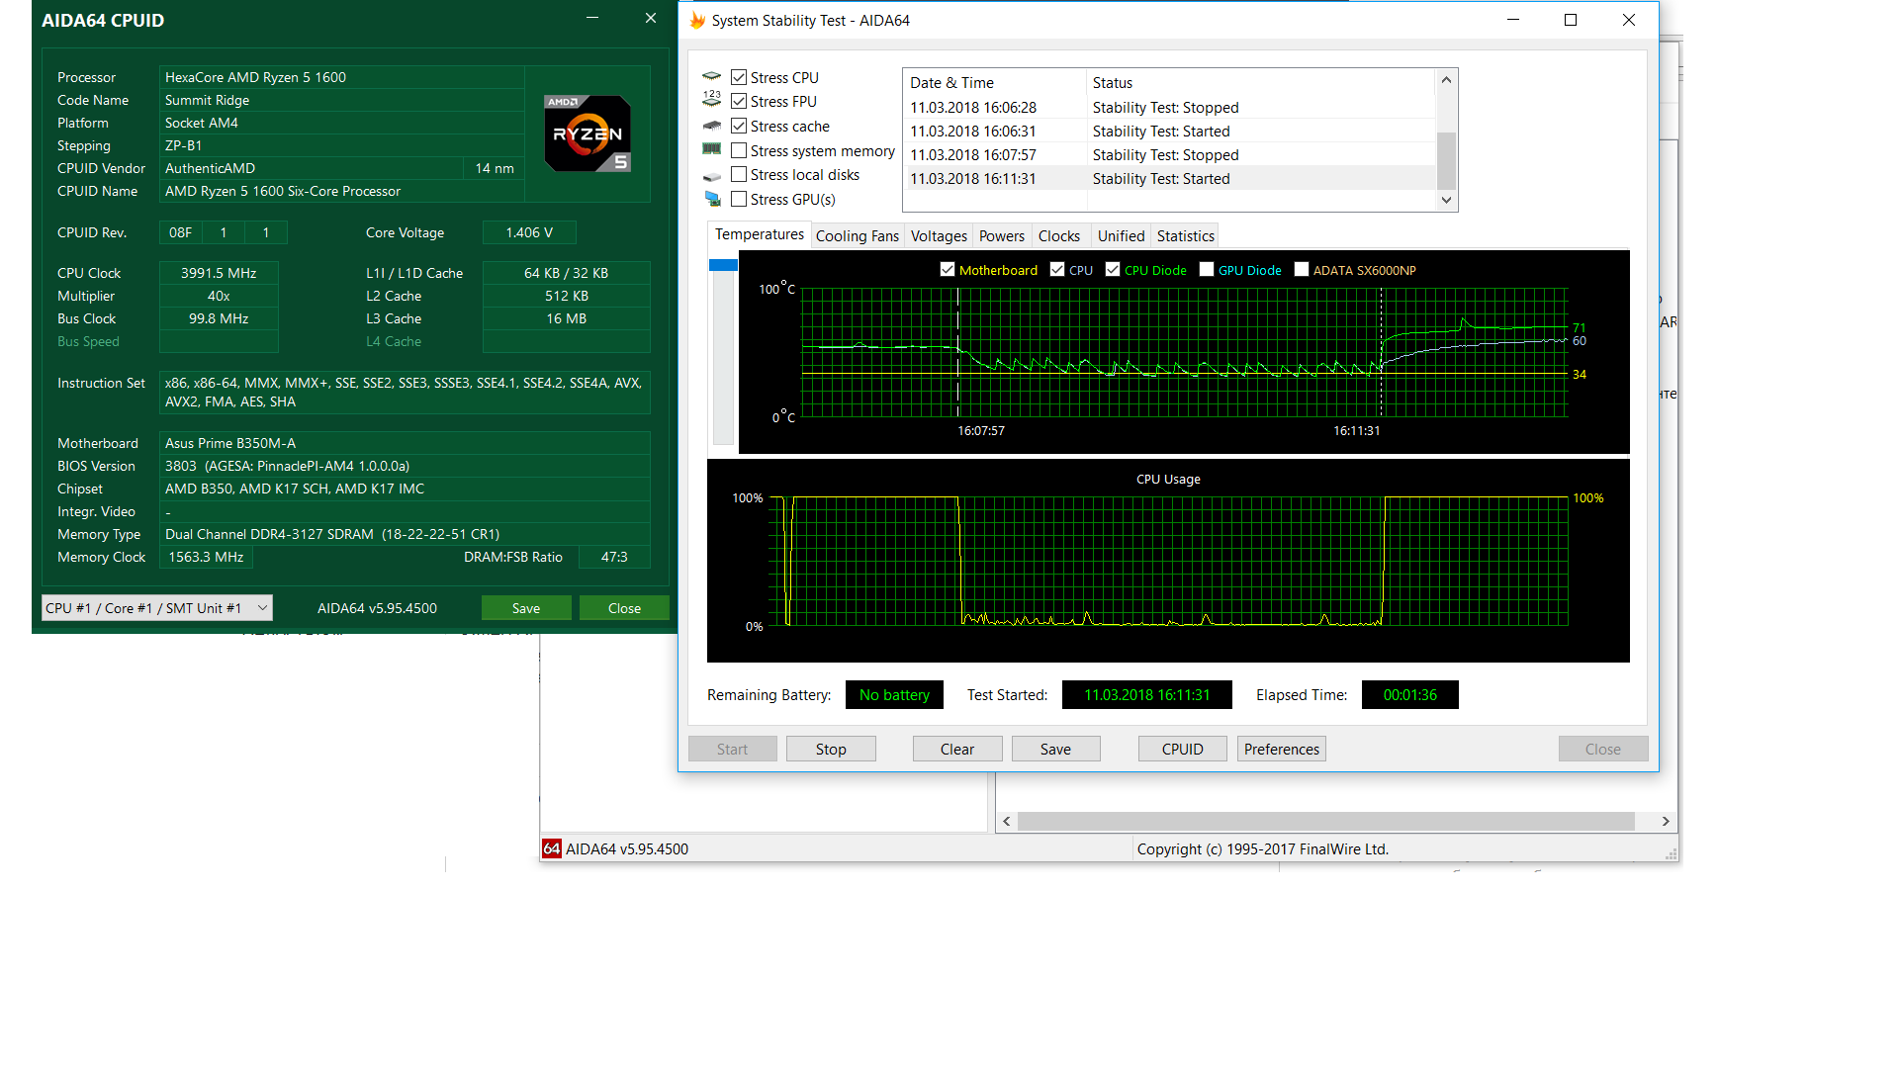Open the CPUID button
1899x1068 pixels.
[x=1183, y=749]
